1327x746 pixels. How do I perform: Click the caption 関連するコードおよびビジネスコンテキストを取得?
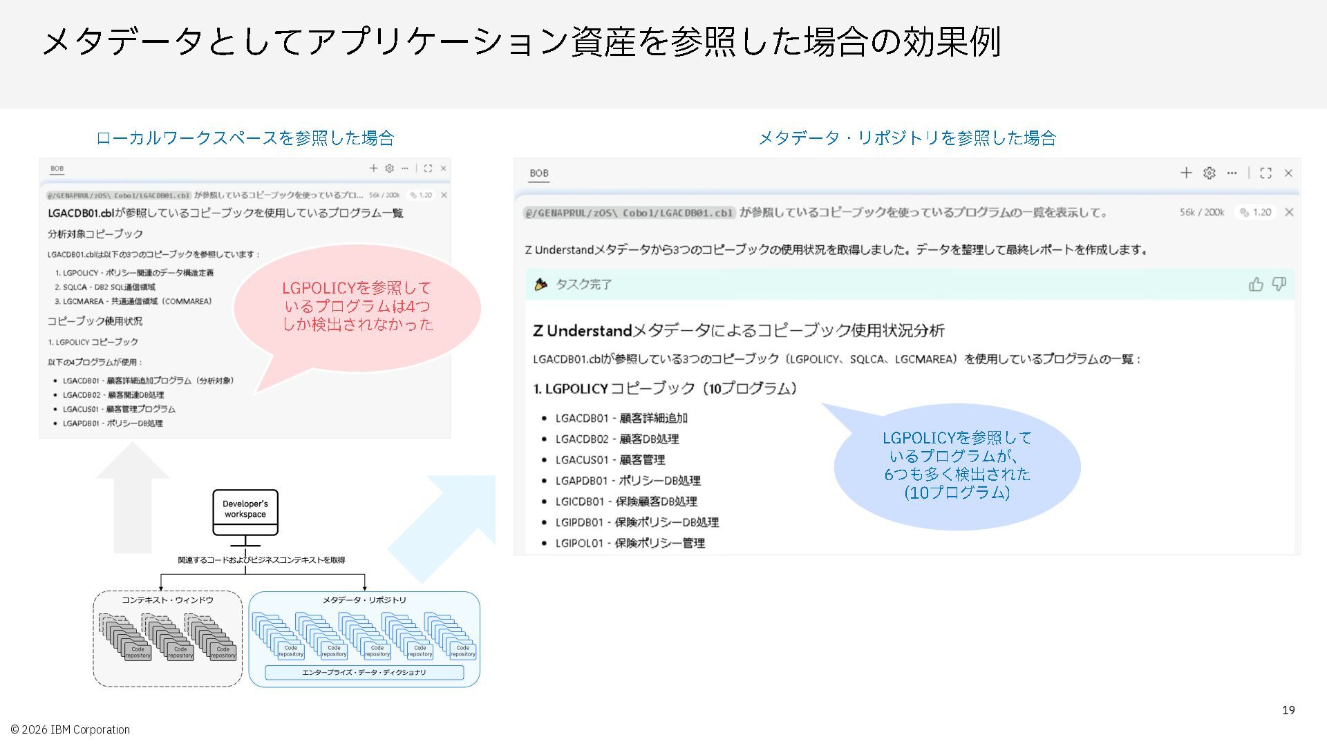(x=261, y=560)
